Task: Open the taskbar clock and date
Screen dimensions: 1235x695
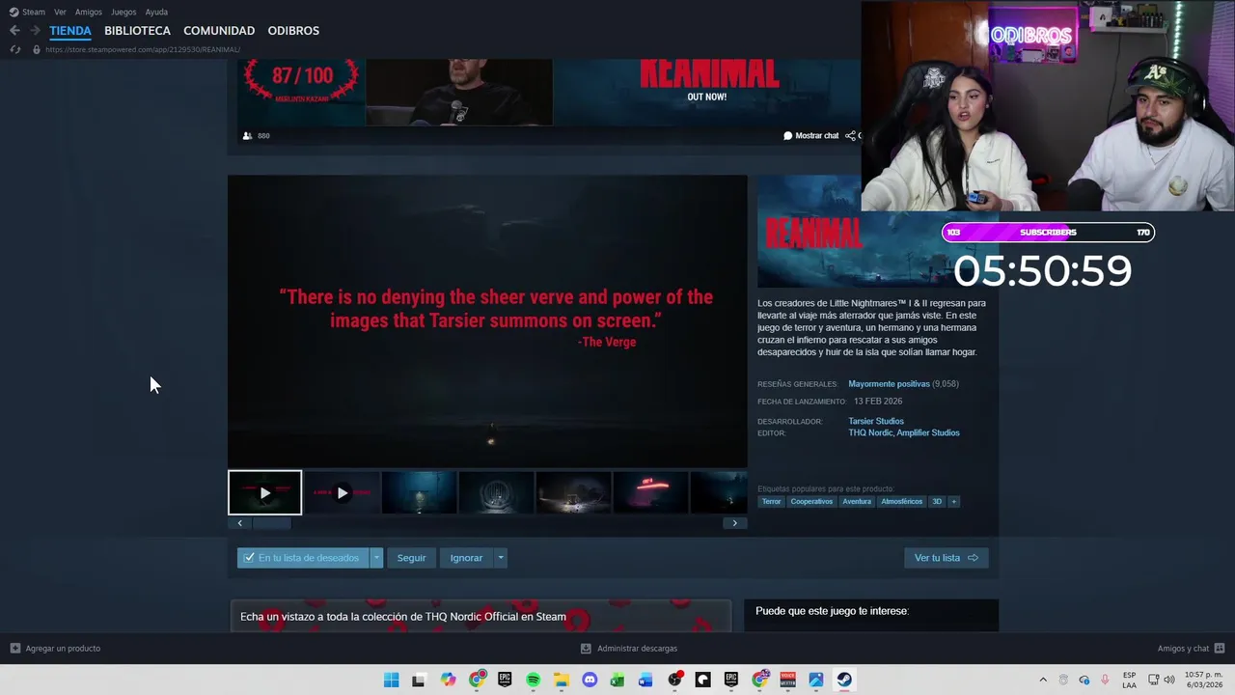Action: (1203, 680)
